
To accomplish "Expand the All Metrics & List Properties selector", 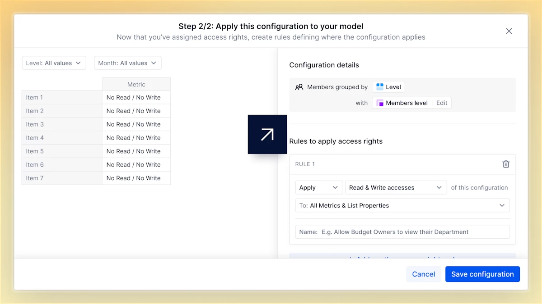I will coord(402,206).
